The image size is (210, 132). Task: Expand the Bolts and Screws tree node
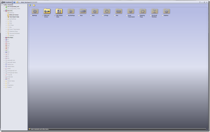point(6,15)
